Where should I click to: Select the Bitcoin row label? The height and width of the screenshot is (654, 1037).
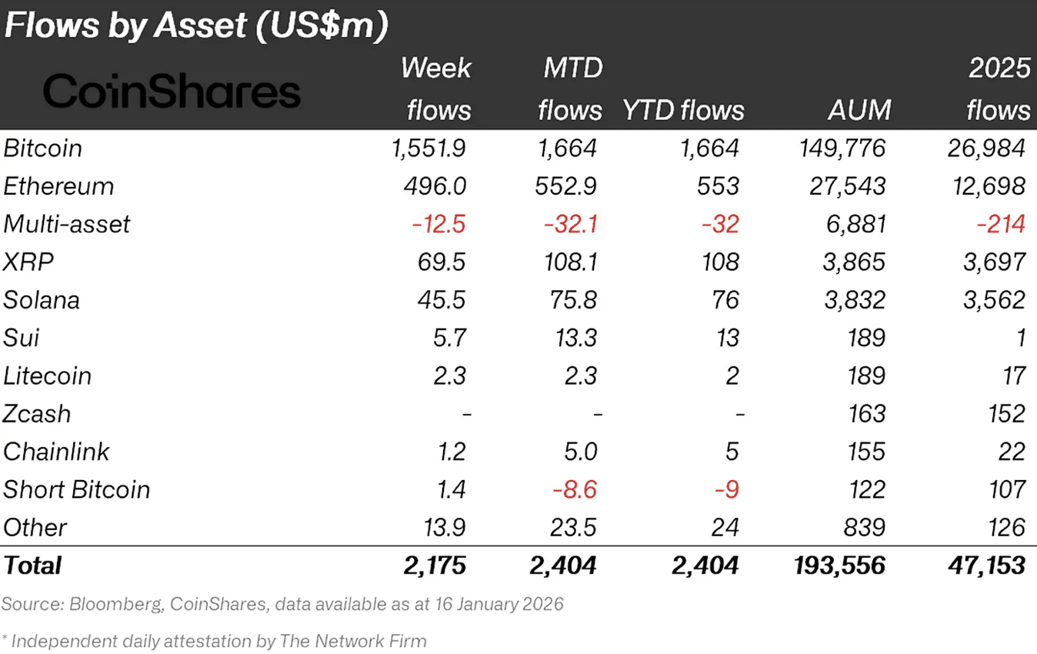tap(43, 148)
